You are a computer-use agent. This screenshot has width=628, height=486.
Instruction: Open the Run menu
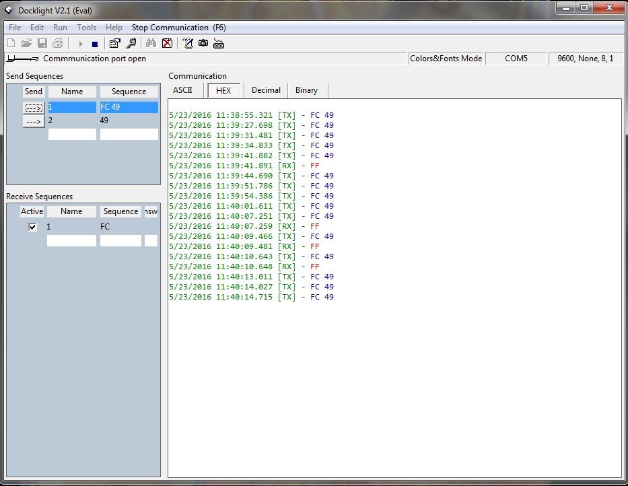click(x=60, y=28)
